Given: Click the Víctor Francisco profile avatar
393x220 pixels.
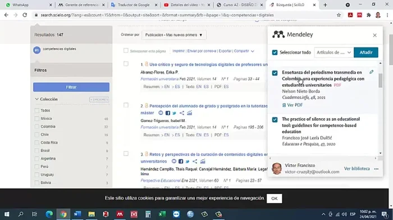Looking at the screenshot, I should (277, 168).
